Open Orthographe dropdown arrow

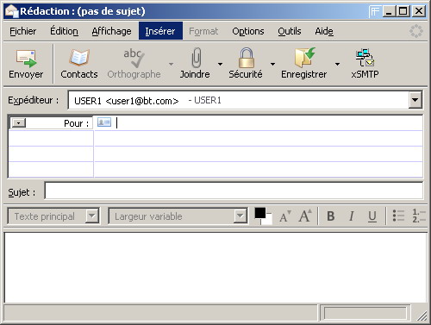click(x=171, y=64)
